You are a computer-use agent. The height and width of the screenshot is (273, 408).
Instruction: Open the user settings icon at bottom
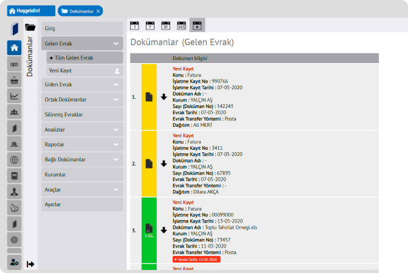click(x=15, y=262)
